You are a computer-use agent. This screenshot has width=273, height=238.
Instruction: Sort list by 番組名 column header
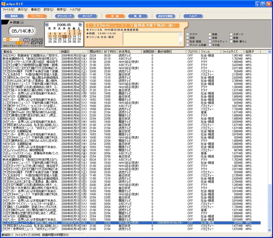(x=31, y=52)
